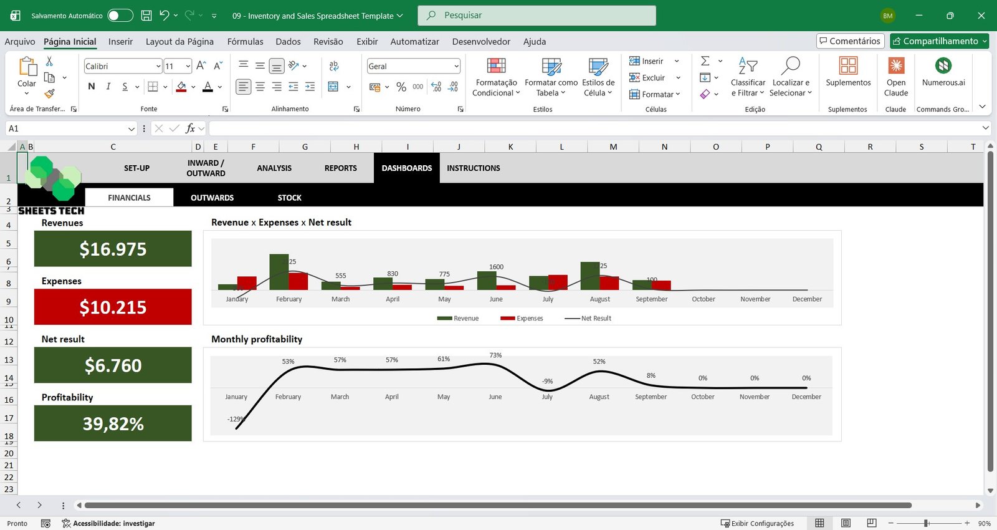Go to the SET-UP navigation button
This screenshot has width=997, height=530.
tap(137, 168)
